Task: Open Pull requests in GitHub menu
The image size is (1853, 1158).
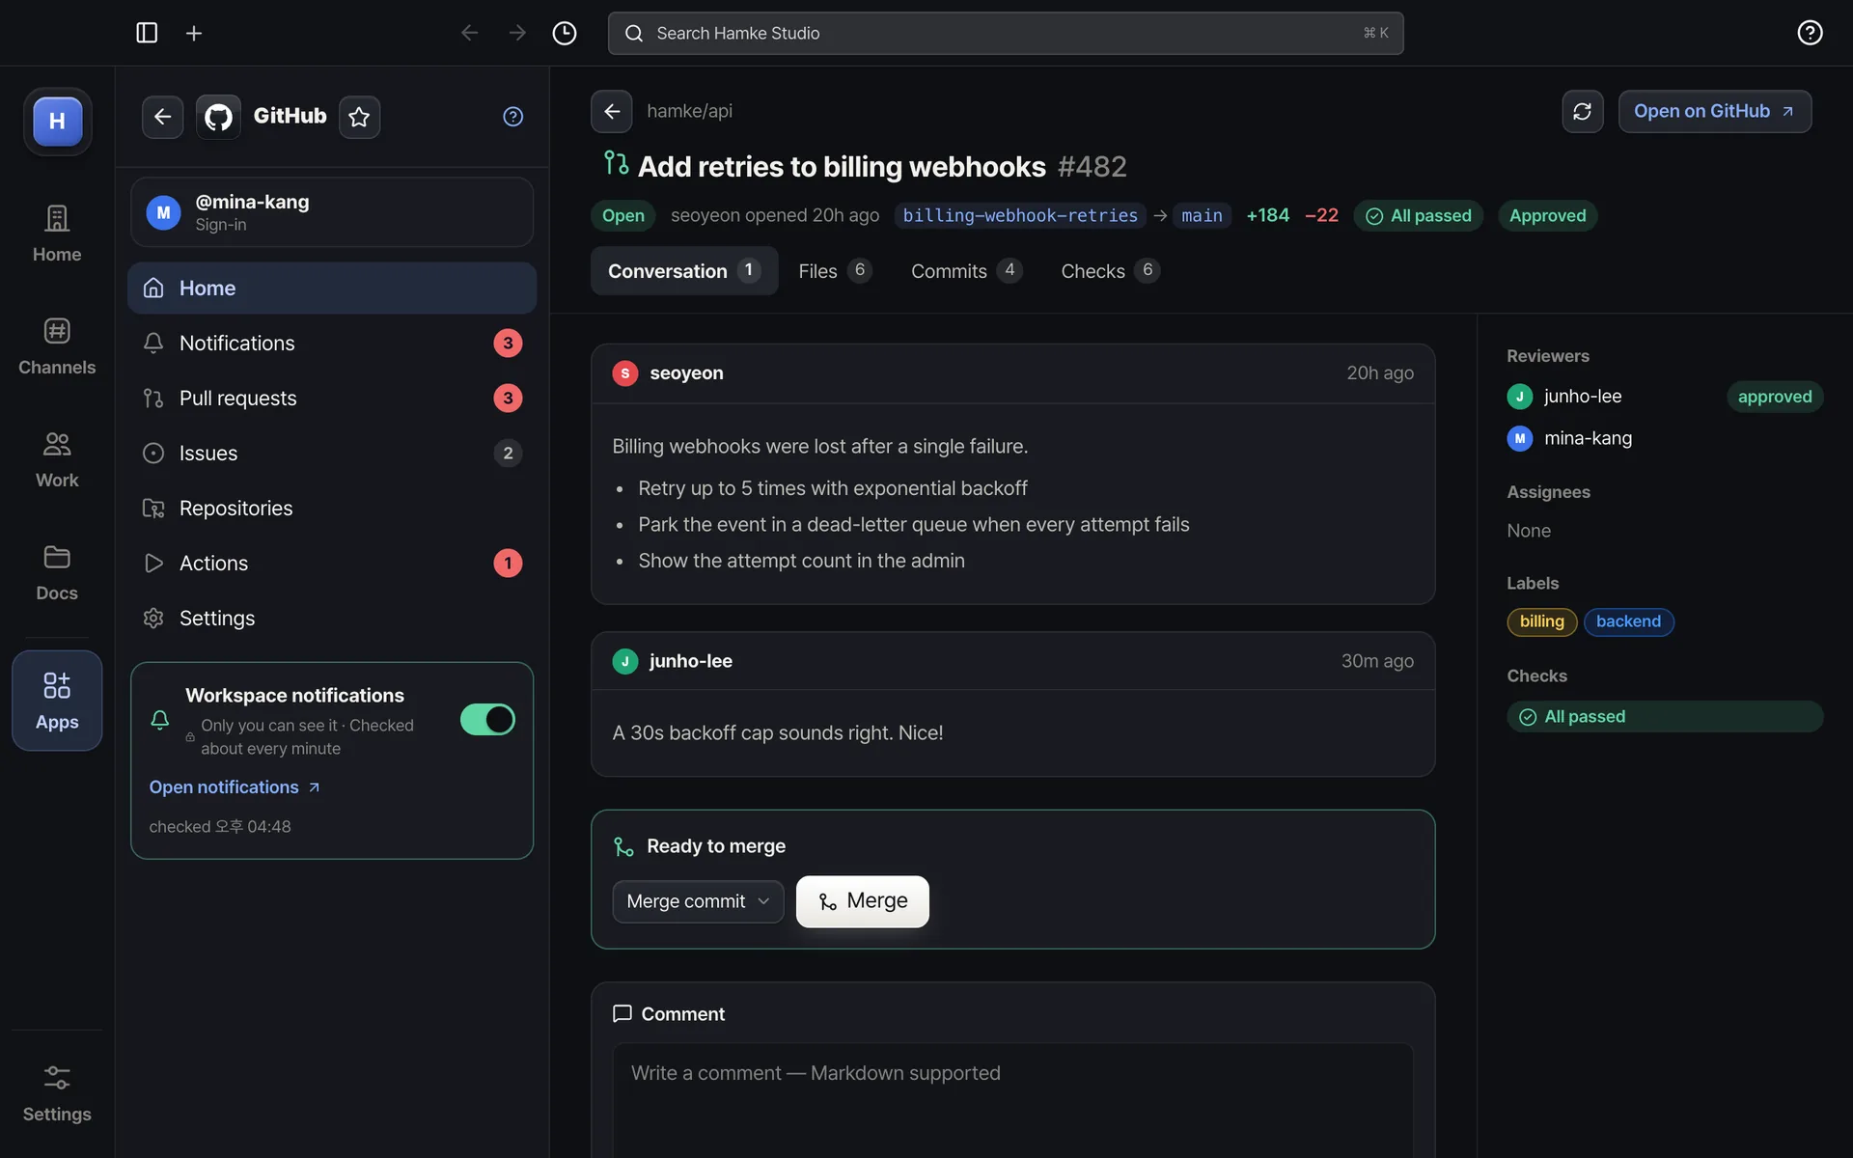Action: 332,398
